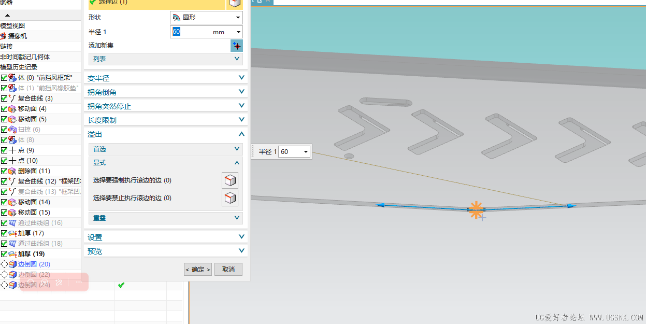Collapse the 显式 subsection

click(165, 163)
